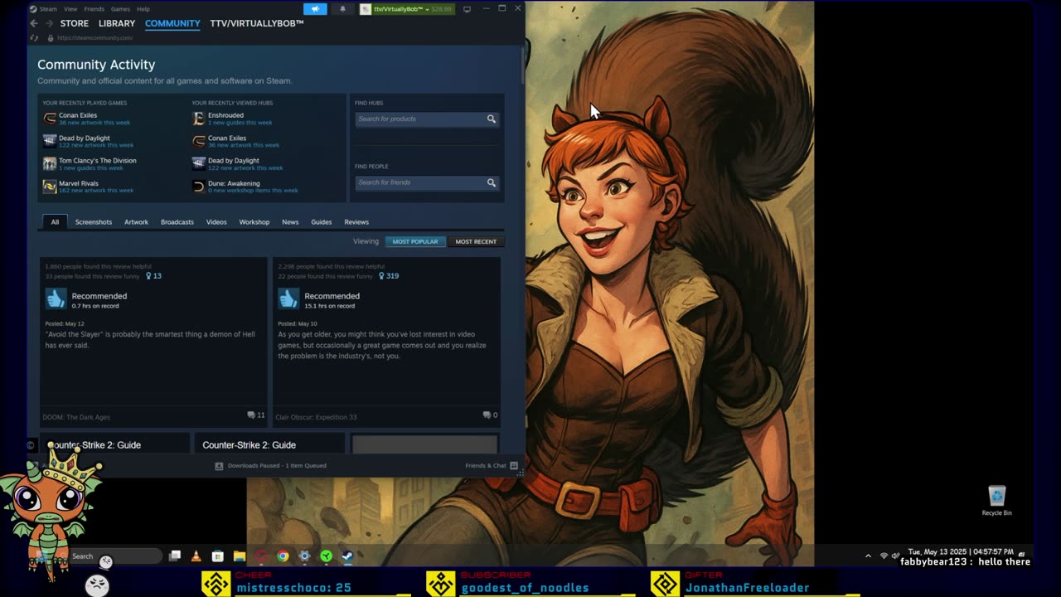Open comments on the Clair Obscur review
This screenshot has height=597, width=1061.
click(490, 415)
